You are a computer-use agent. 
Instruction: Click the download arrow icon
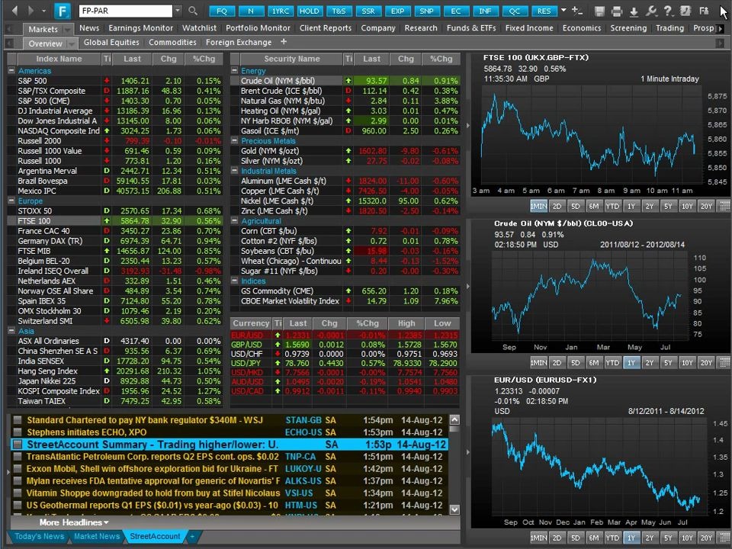tap(634, 11)
